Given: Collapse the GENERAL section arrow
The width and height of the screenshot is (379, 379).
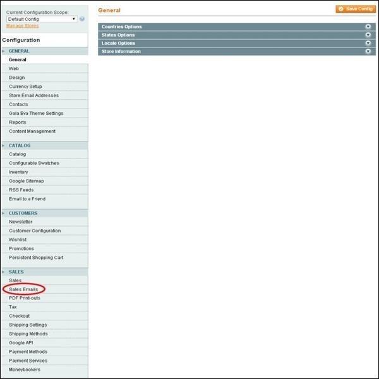Looking at the screenshot, I should pos(3,51).
